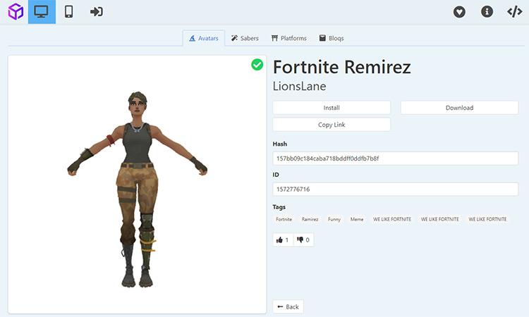The image size is (529, 317).
Task: Upvote the model with thumbs up
Action: click(283, 240)
